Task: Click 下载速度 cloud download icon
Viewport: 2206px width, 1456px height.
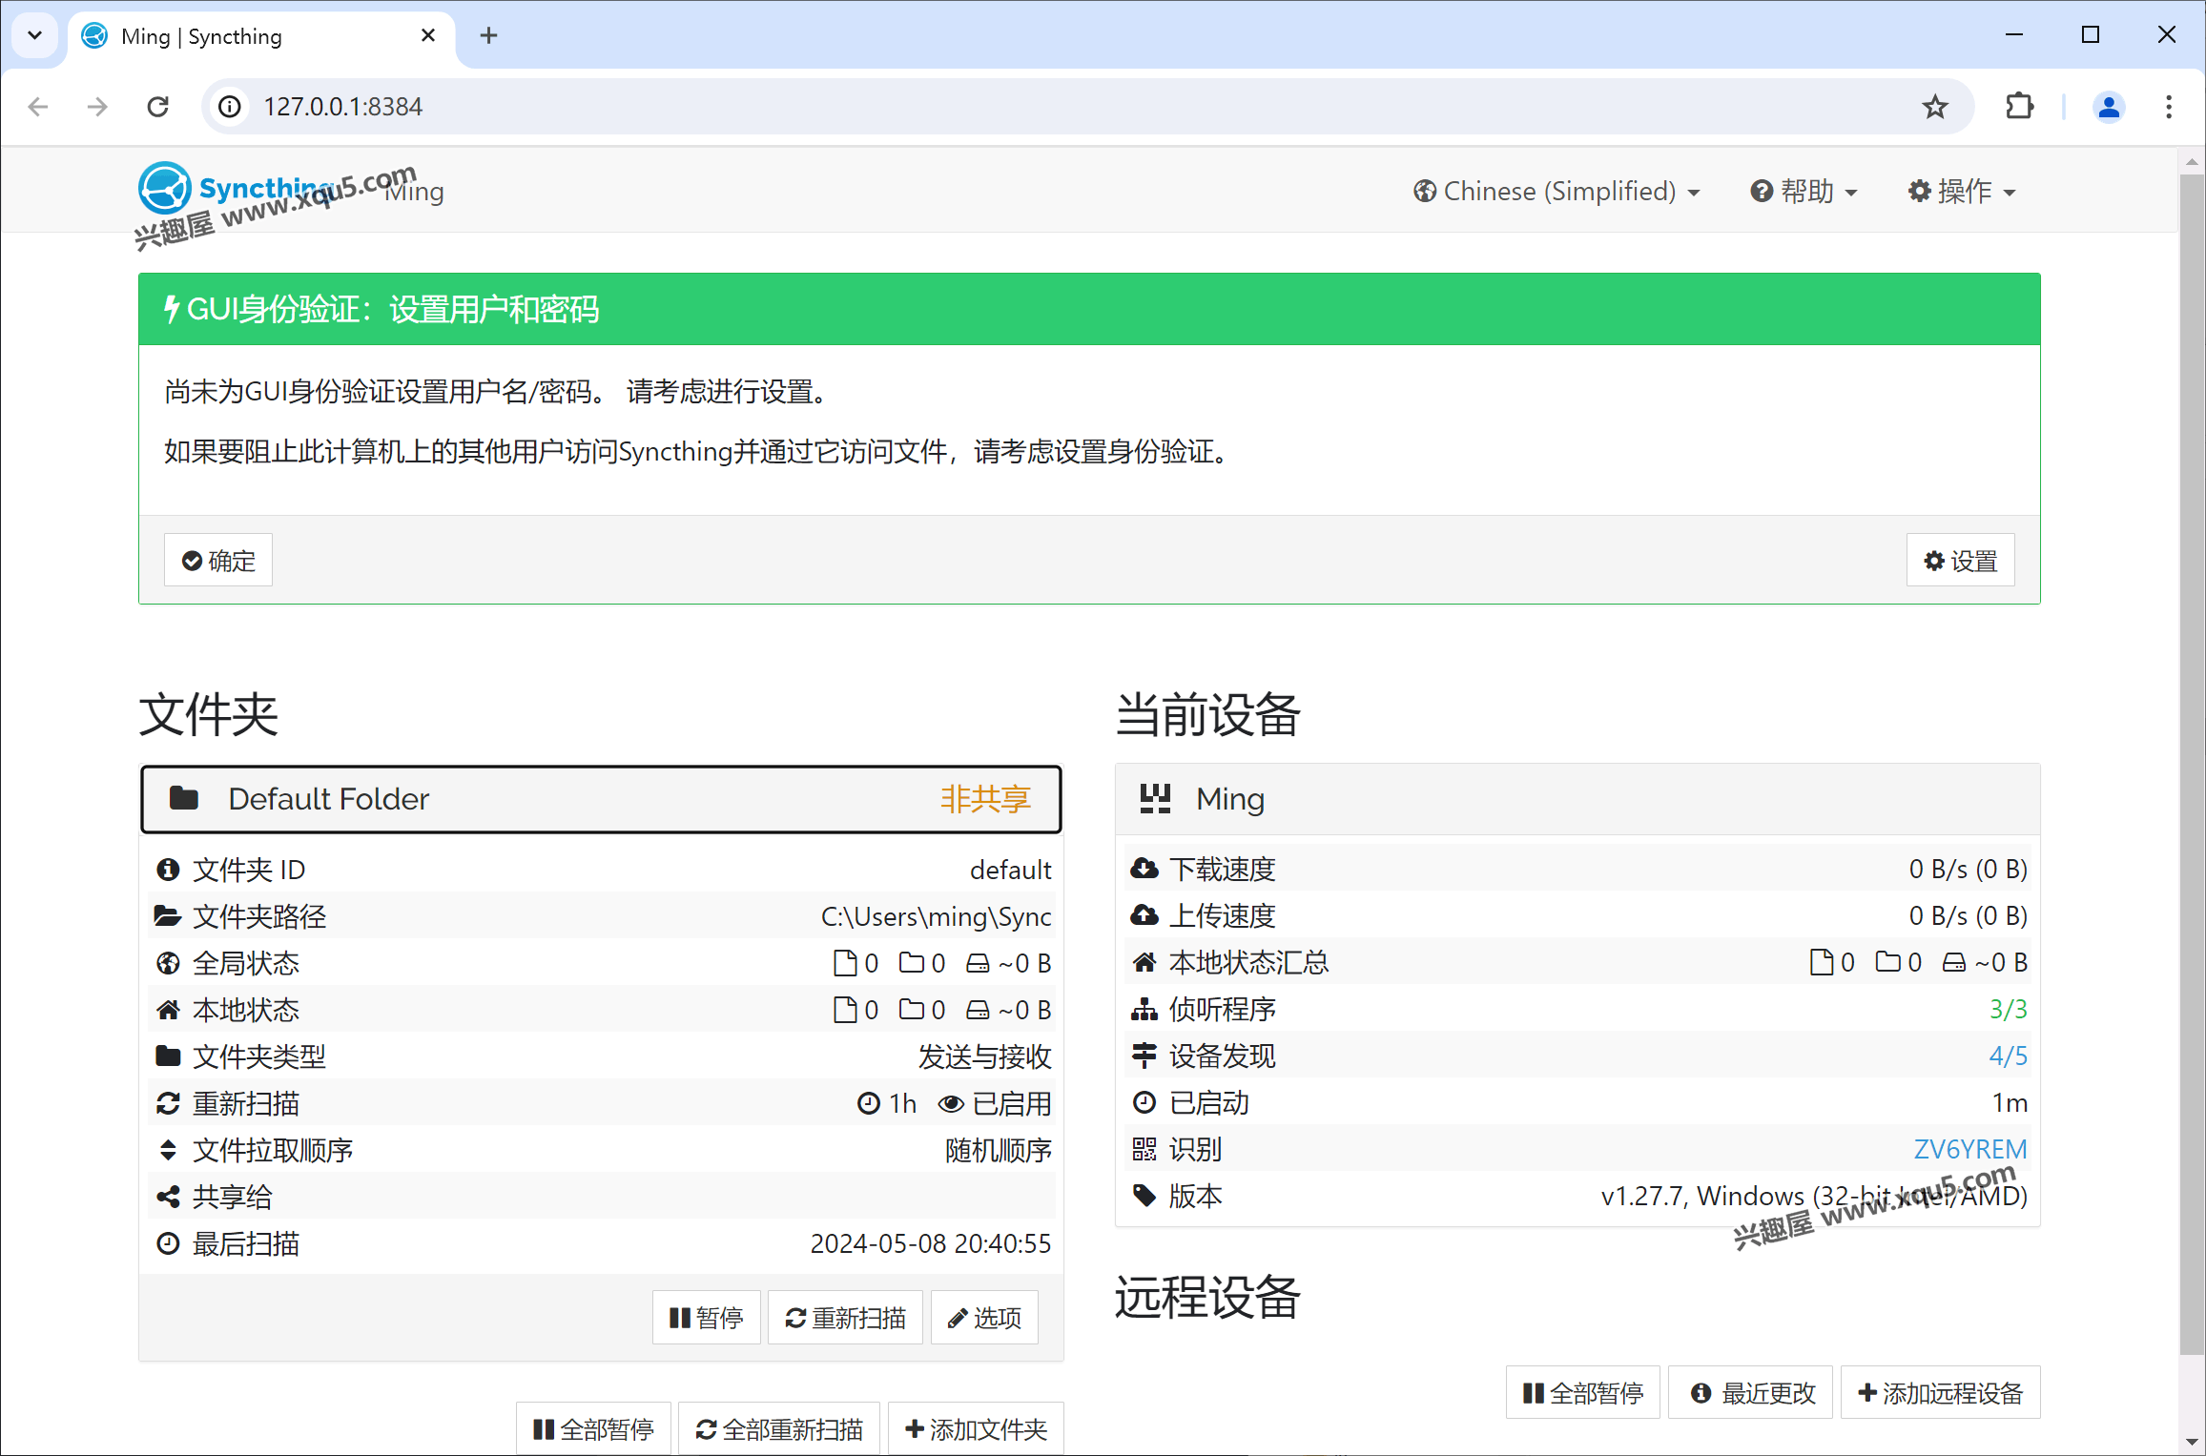Action: [1144, 869]
